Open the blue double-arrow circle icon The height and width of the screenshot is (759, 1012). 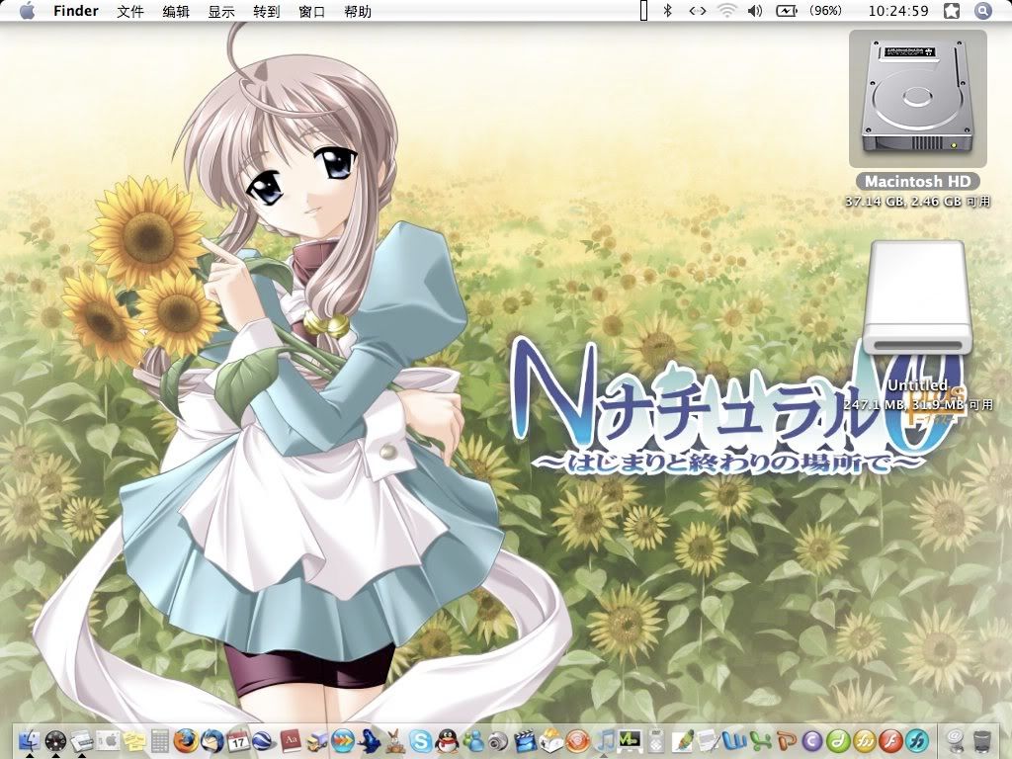(x=343, y=741)
